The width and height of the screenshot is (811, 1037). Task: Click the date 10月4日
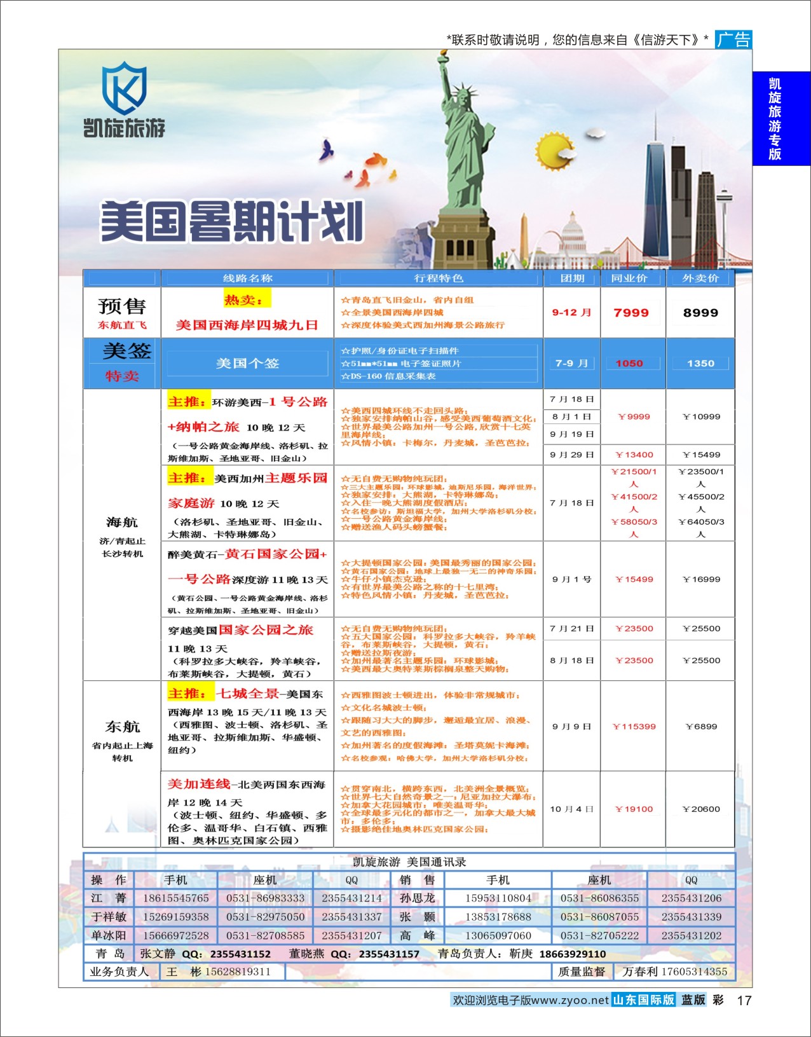tap(572, 809)
